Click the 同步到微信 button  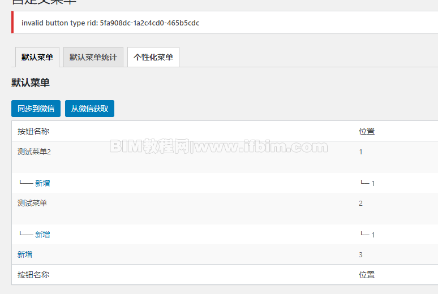pyautogui.click(x=36, y=109)
